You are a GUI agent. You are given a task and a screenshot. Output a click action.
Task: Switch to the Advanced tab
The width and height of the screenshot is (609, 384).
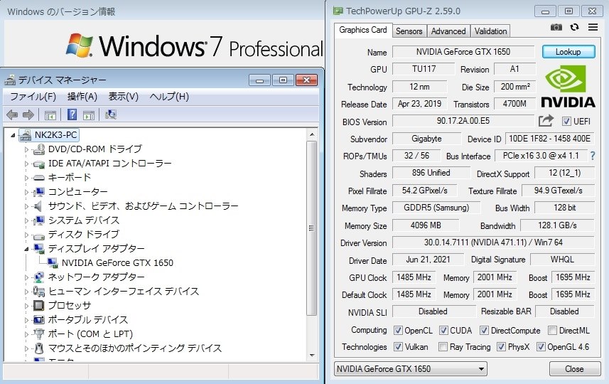point(448,31)
